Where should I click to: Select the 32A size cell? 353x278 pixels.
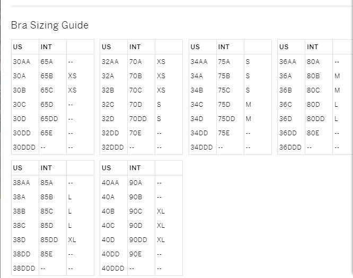coord(108,76)
